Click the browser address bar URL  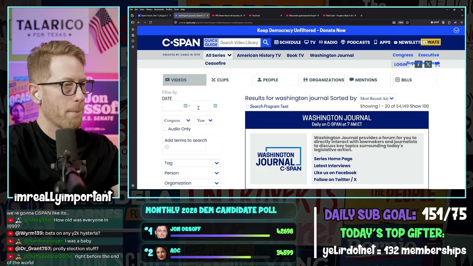coord(215,23)
